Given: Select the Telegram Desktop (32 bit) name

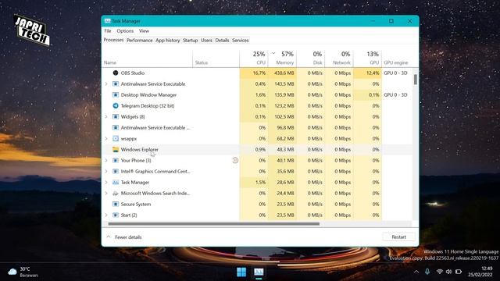Looking at the screenshot, I should [148, 106].
